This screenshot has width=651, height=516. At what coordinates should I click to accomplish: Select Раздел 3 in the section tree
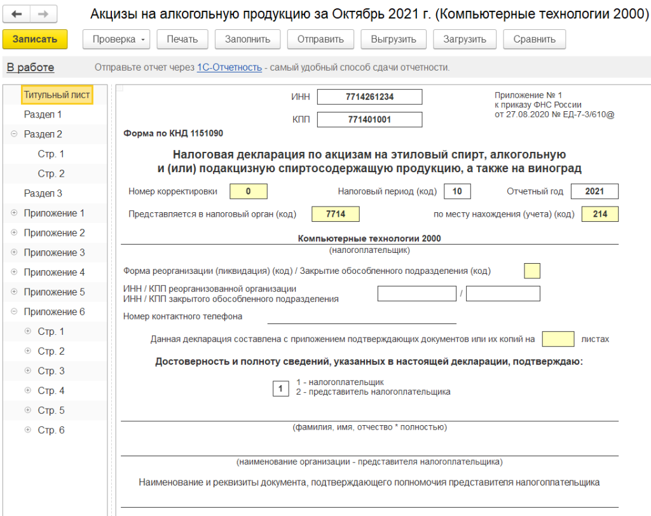[x=43, y=194]
